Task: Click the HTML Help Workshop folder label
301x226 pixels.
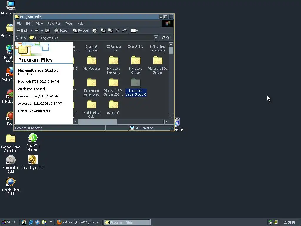Action: [x=158, y=49]
